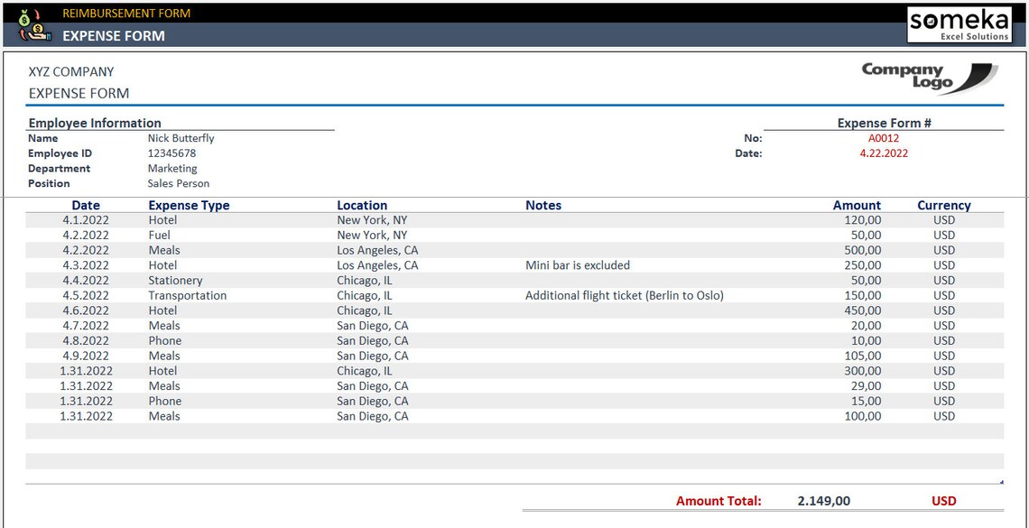This screenshot has width=1029, height=528.
Task: Select the Expense Type column header
Action: pos(188,205)
